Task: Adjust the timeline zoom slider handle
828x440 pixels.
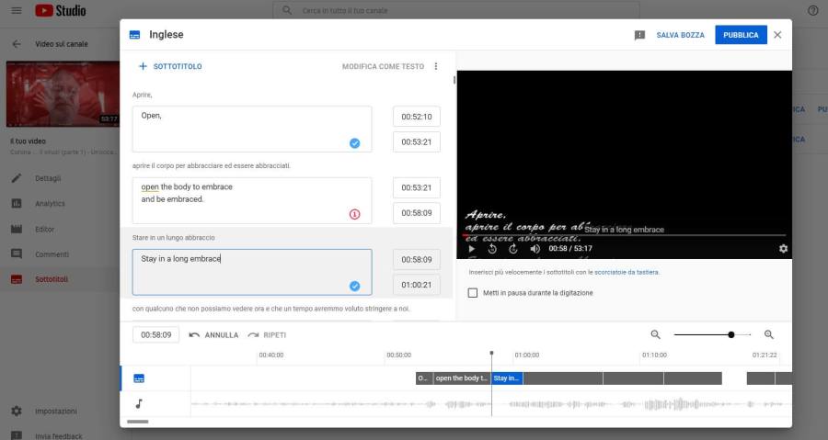Action: coord(731,335)
